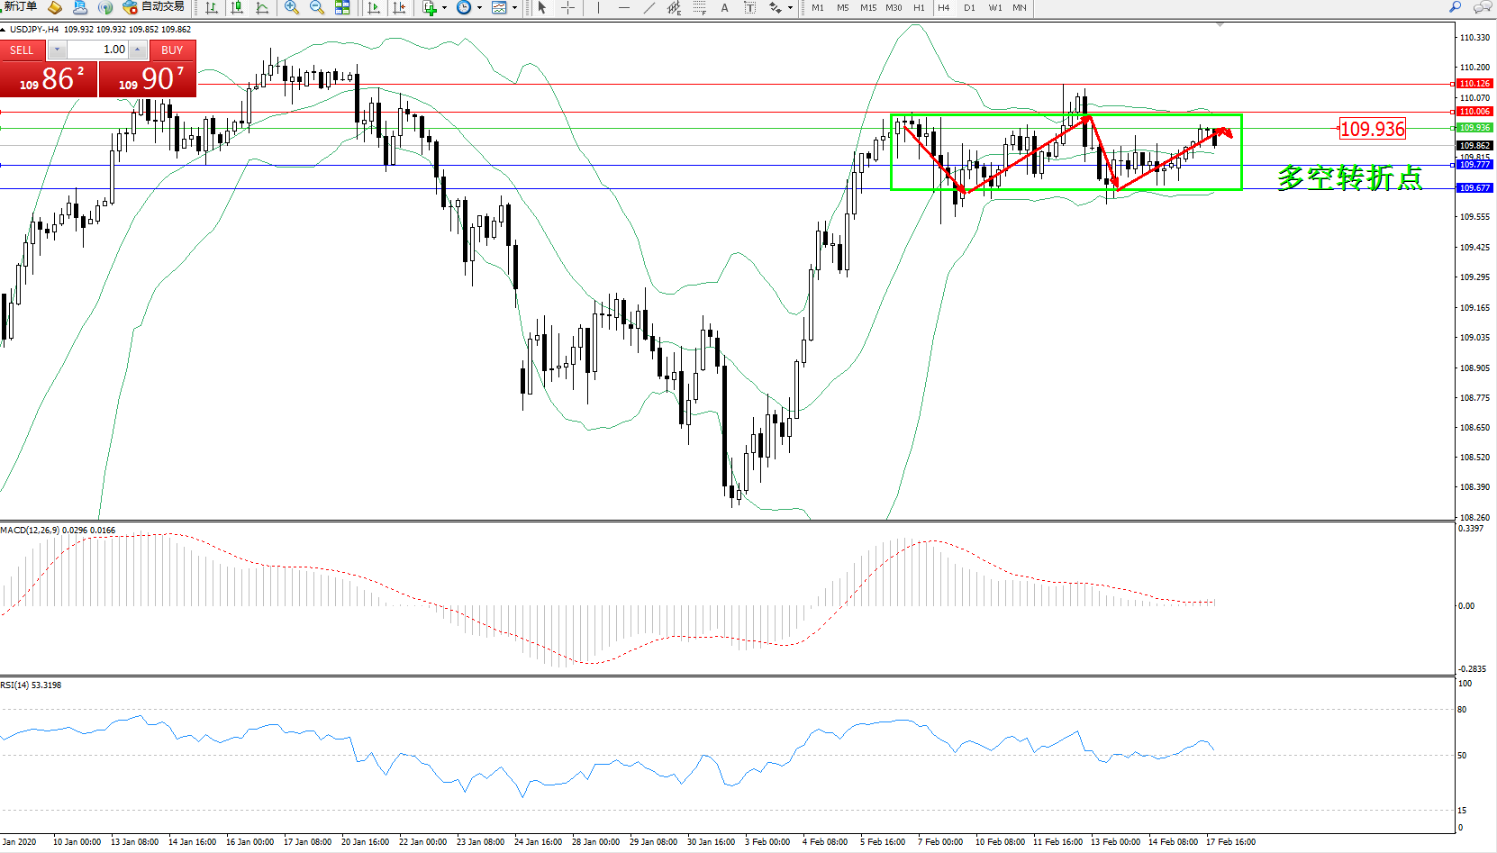Image resolution: width=1497 pixels, height=853 pixels.
Task: Select the text label tool (A)
Action: (724, 7)
